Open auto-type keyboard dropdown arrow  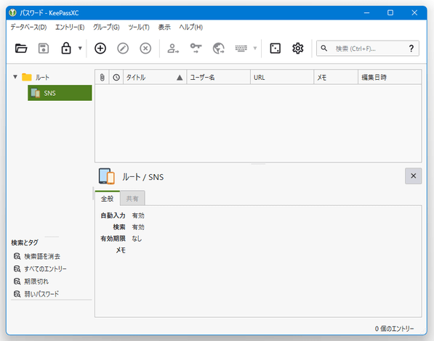(x=255, y=49)
